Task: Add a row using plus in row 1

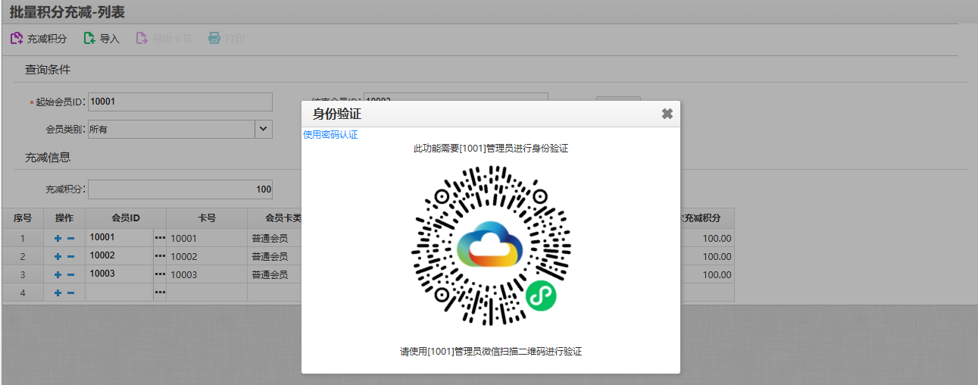Action: 58,238
